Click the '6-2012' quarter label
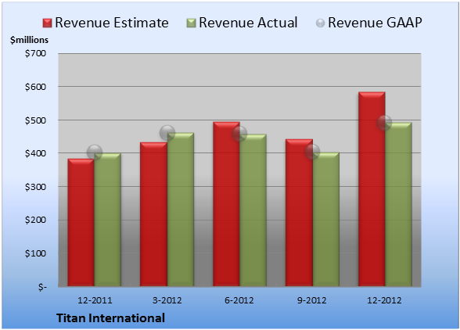The width and height of the screenshot is (460, 330). [x=239, y=300]
